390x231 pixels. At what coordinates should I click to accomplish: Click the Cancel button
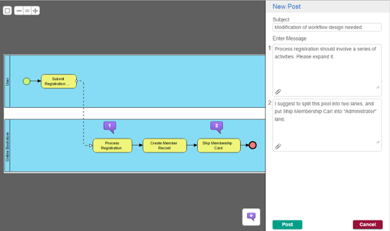click(x=367, y=225)
